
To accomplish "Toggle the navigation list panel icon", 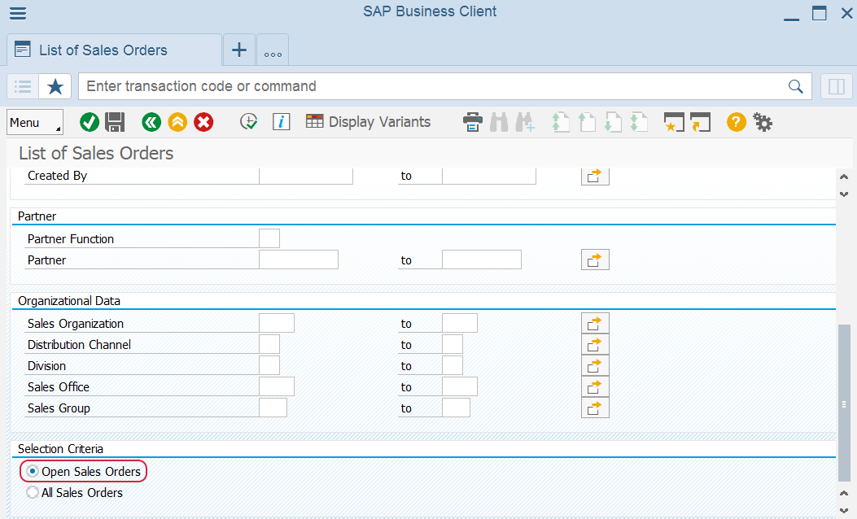I will (x=23, y=86).
